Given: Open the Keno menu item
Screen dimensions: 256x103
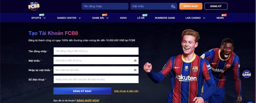Looking at the screenshot, I should (x=123, y=18).
